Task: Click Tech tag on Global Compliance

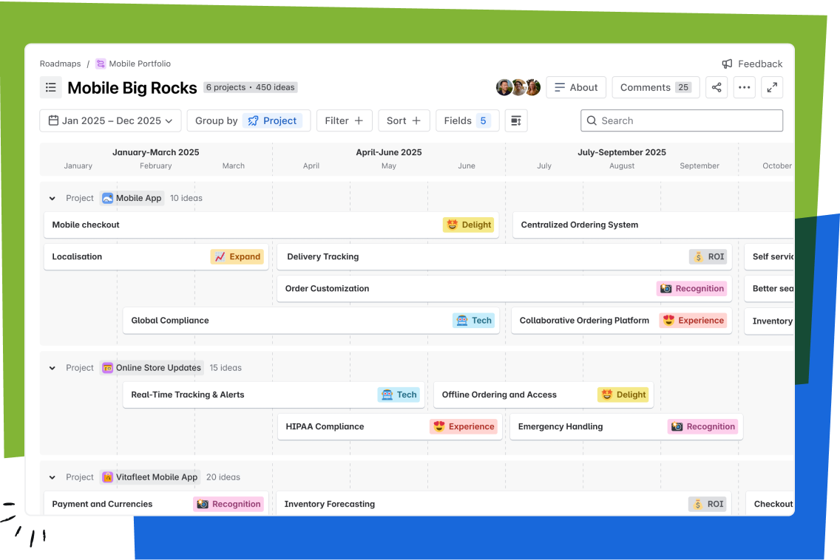Action: [x=474, y=320]
